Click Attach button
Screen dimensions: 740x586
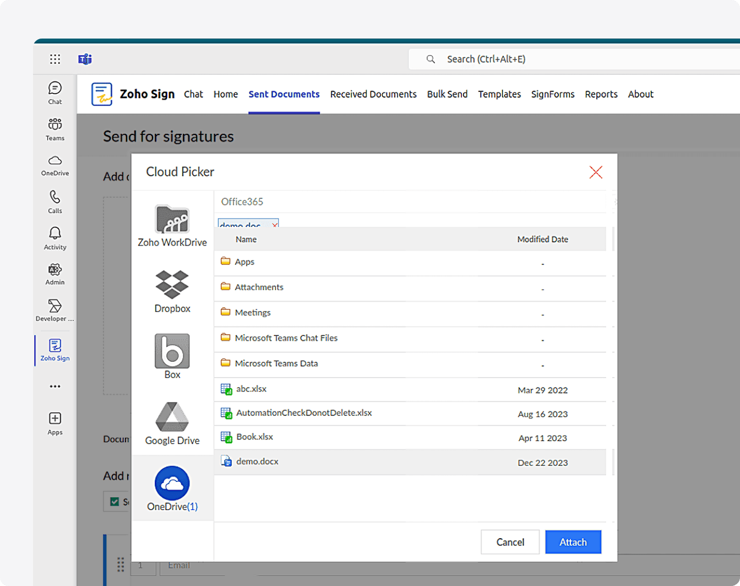click(x=573, y=542)
